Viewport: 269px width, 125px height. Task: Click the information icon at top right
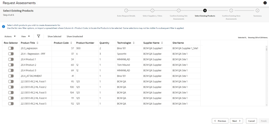coord(265,3)
